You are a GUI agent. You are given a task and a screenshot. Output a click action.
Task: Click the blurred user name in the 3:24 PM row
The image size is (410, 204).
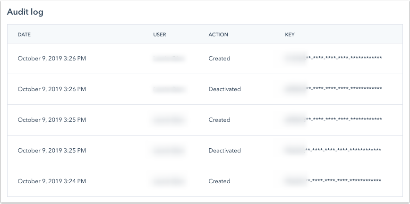[x=169, y=181]
